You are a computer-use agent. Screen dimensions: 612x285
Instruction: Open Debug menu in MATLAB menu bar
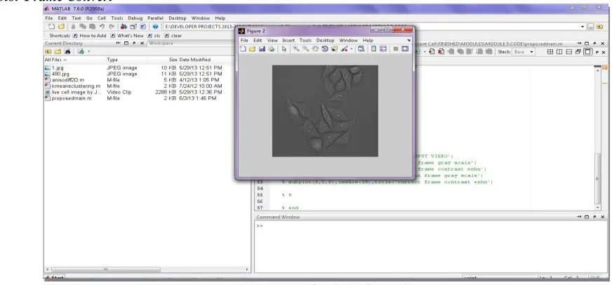click(x=135, y=18)
